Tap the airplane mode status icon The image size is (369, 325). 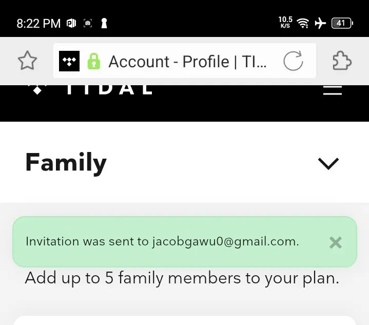pos(320,23)
